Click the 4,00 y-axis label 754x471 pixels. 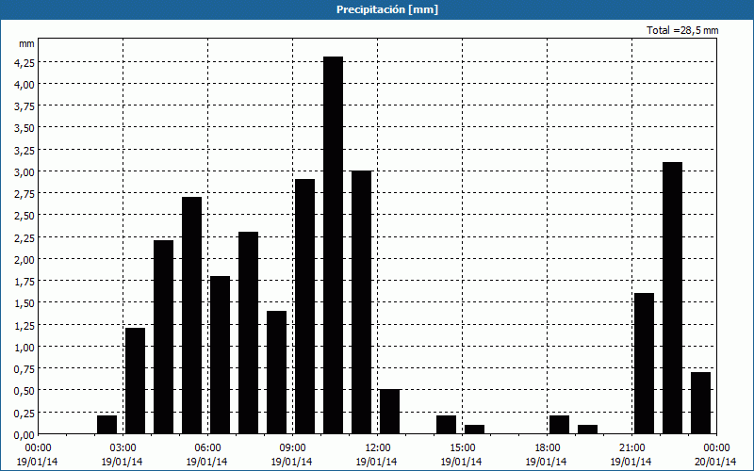coord(25,84)
